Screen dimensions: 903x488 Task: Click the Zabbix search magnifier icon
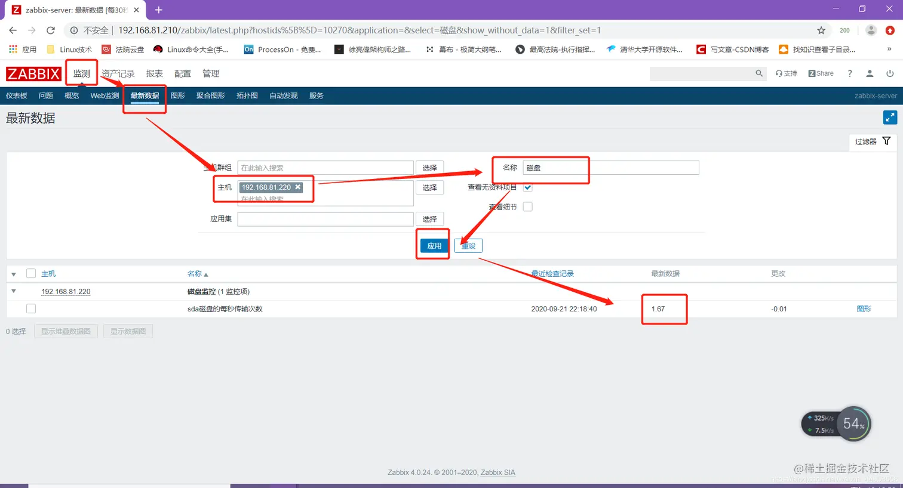[758, 73]
